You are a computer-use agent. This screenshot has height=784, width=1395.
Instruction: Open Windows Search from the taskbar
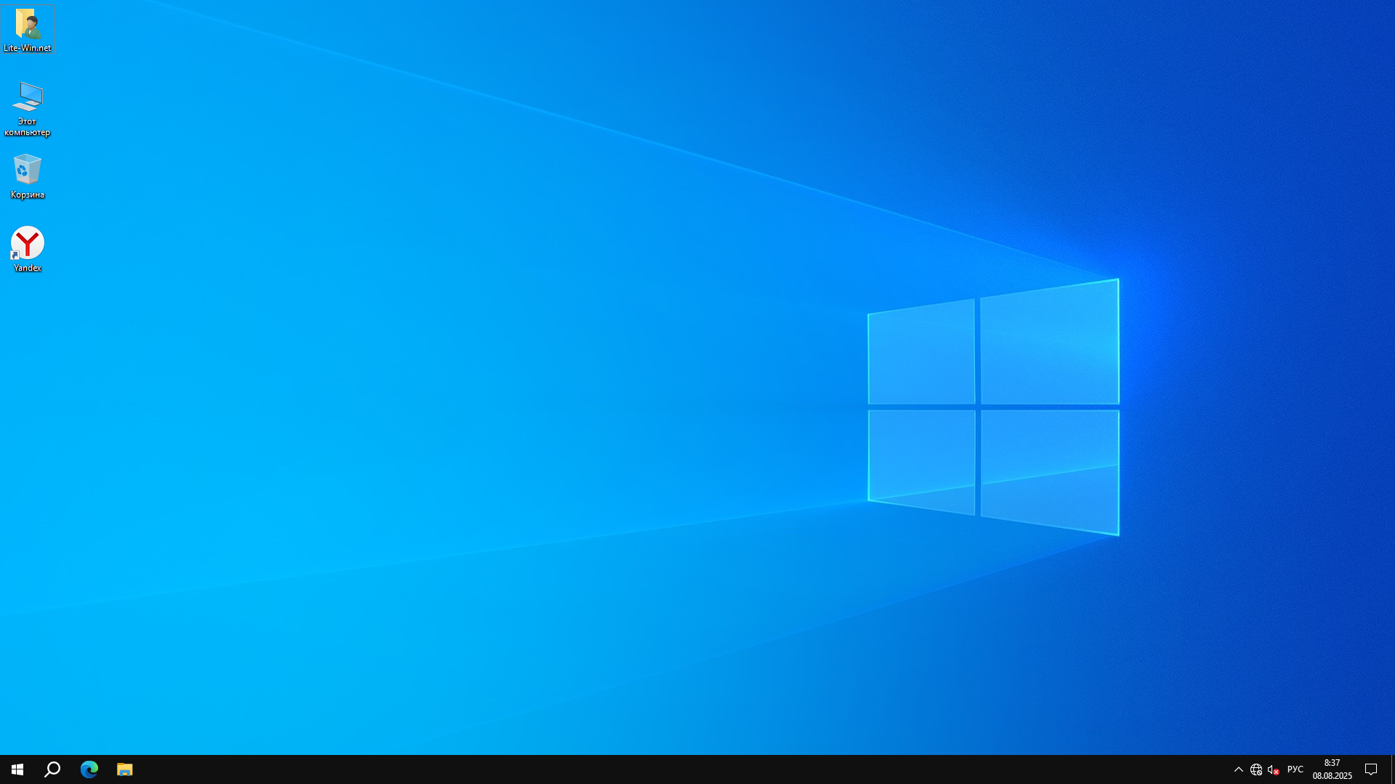[52, 769]
